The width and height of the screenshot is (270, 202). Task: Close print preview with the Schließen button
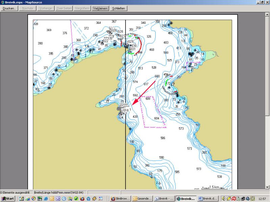(119, 8)
